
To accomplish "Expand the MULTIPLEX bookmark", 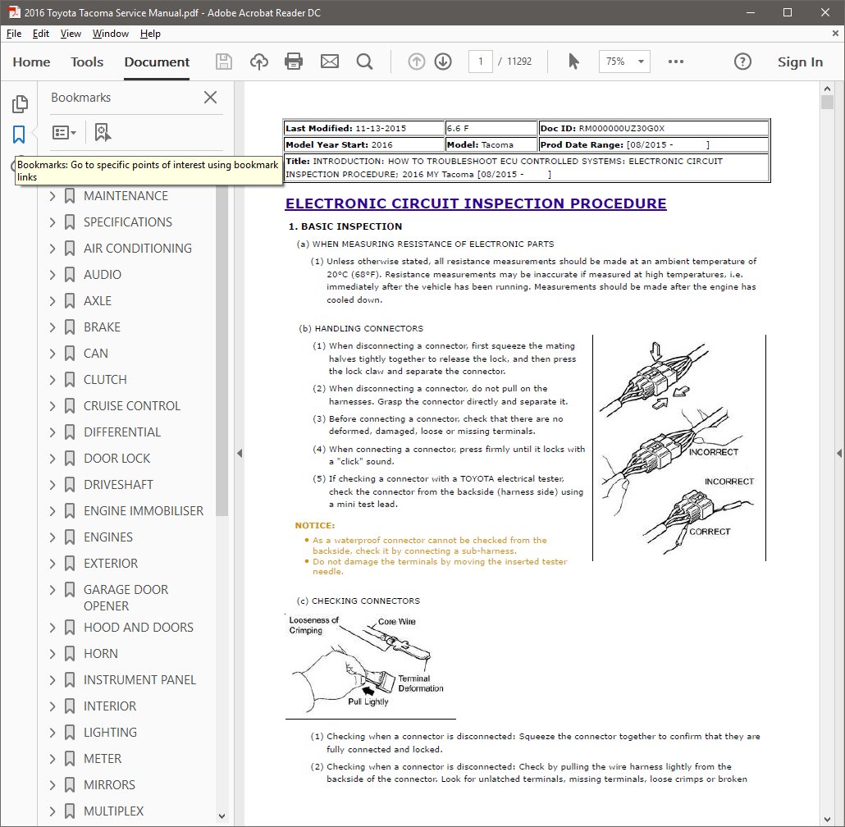I will coord(53,811).
